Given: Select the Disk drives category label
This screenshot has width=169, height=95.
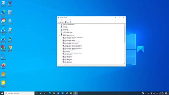Looking at the screenshot, I should (x=65, y=29).
